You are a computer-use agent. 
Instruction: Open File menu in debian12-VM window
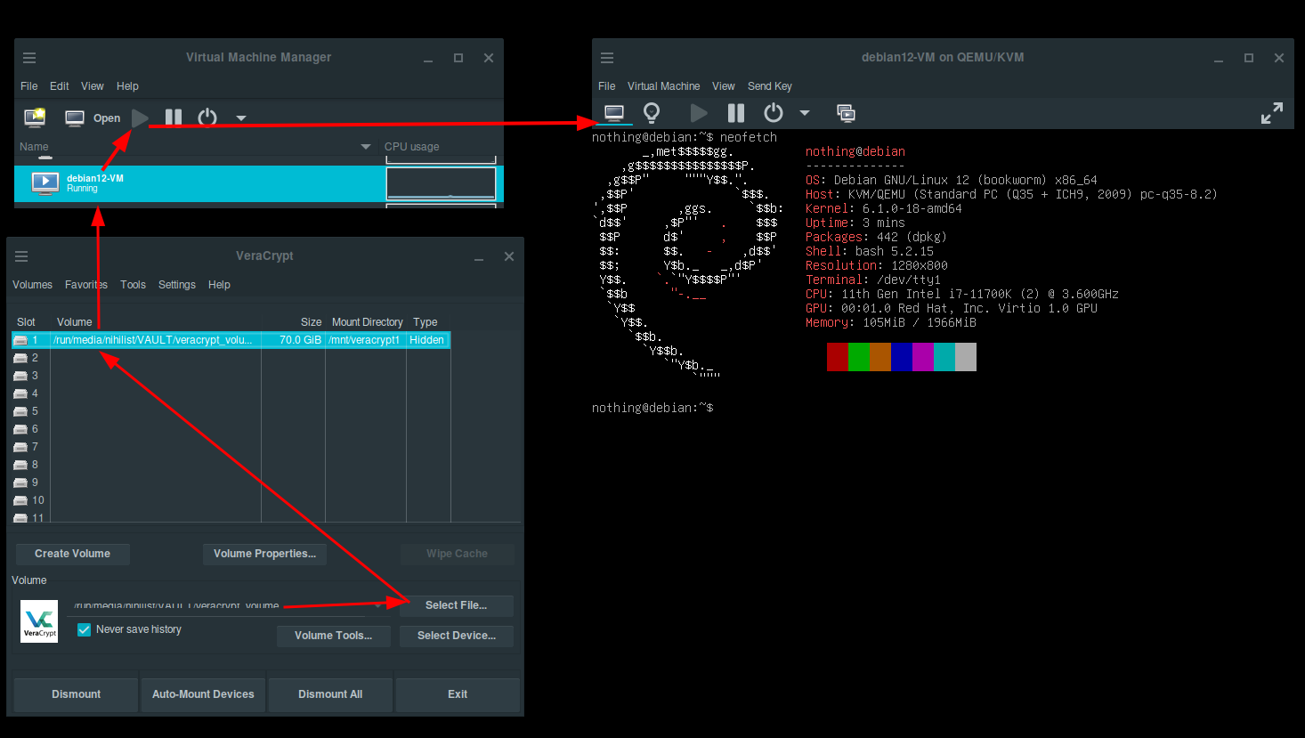pos(607,86)
